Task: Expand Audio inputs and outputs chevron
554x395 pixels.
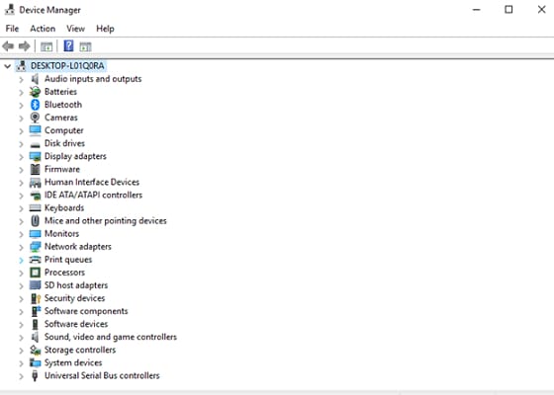Action: [x=21, y=79]
